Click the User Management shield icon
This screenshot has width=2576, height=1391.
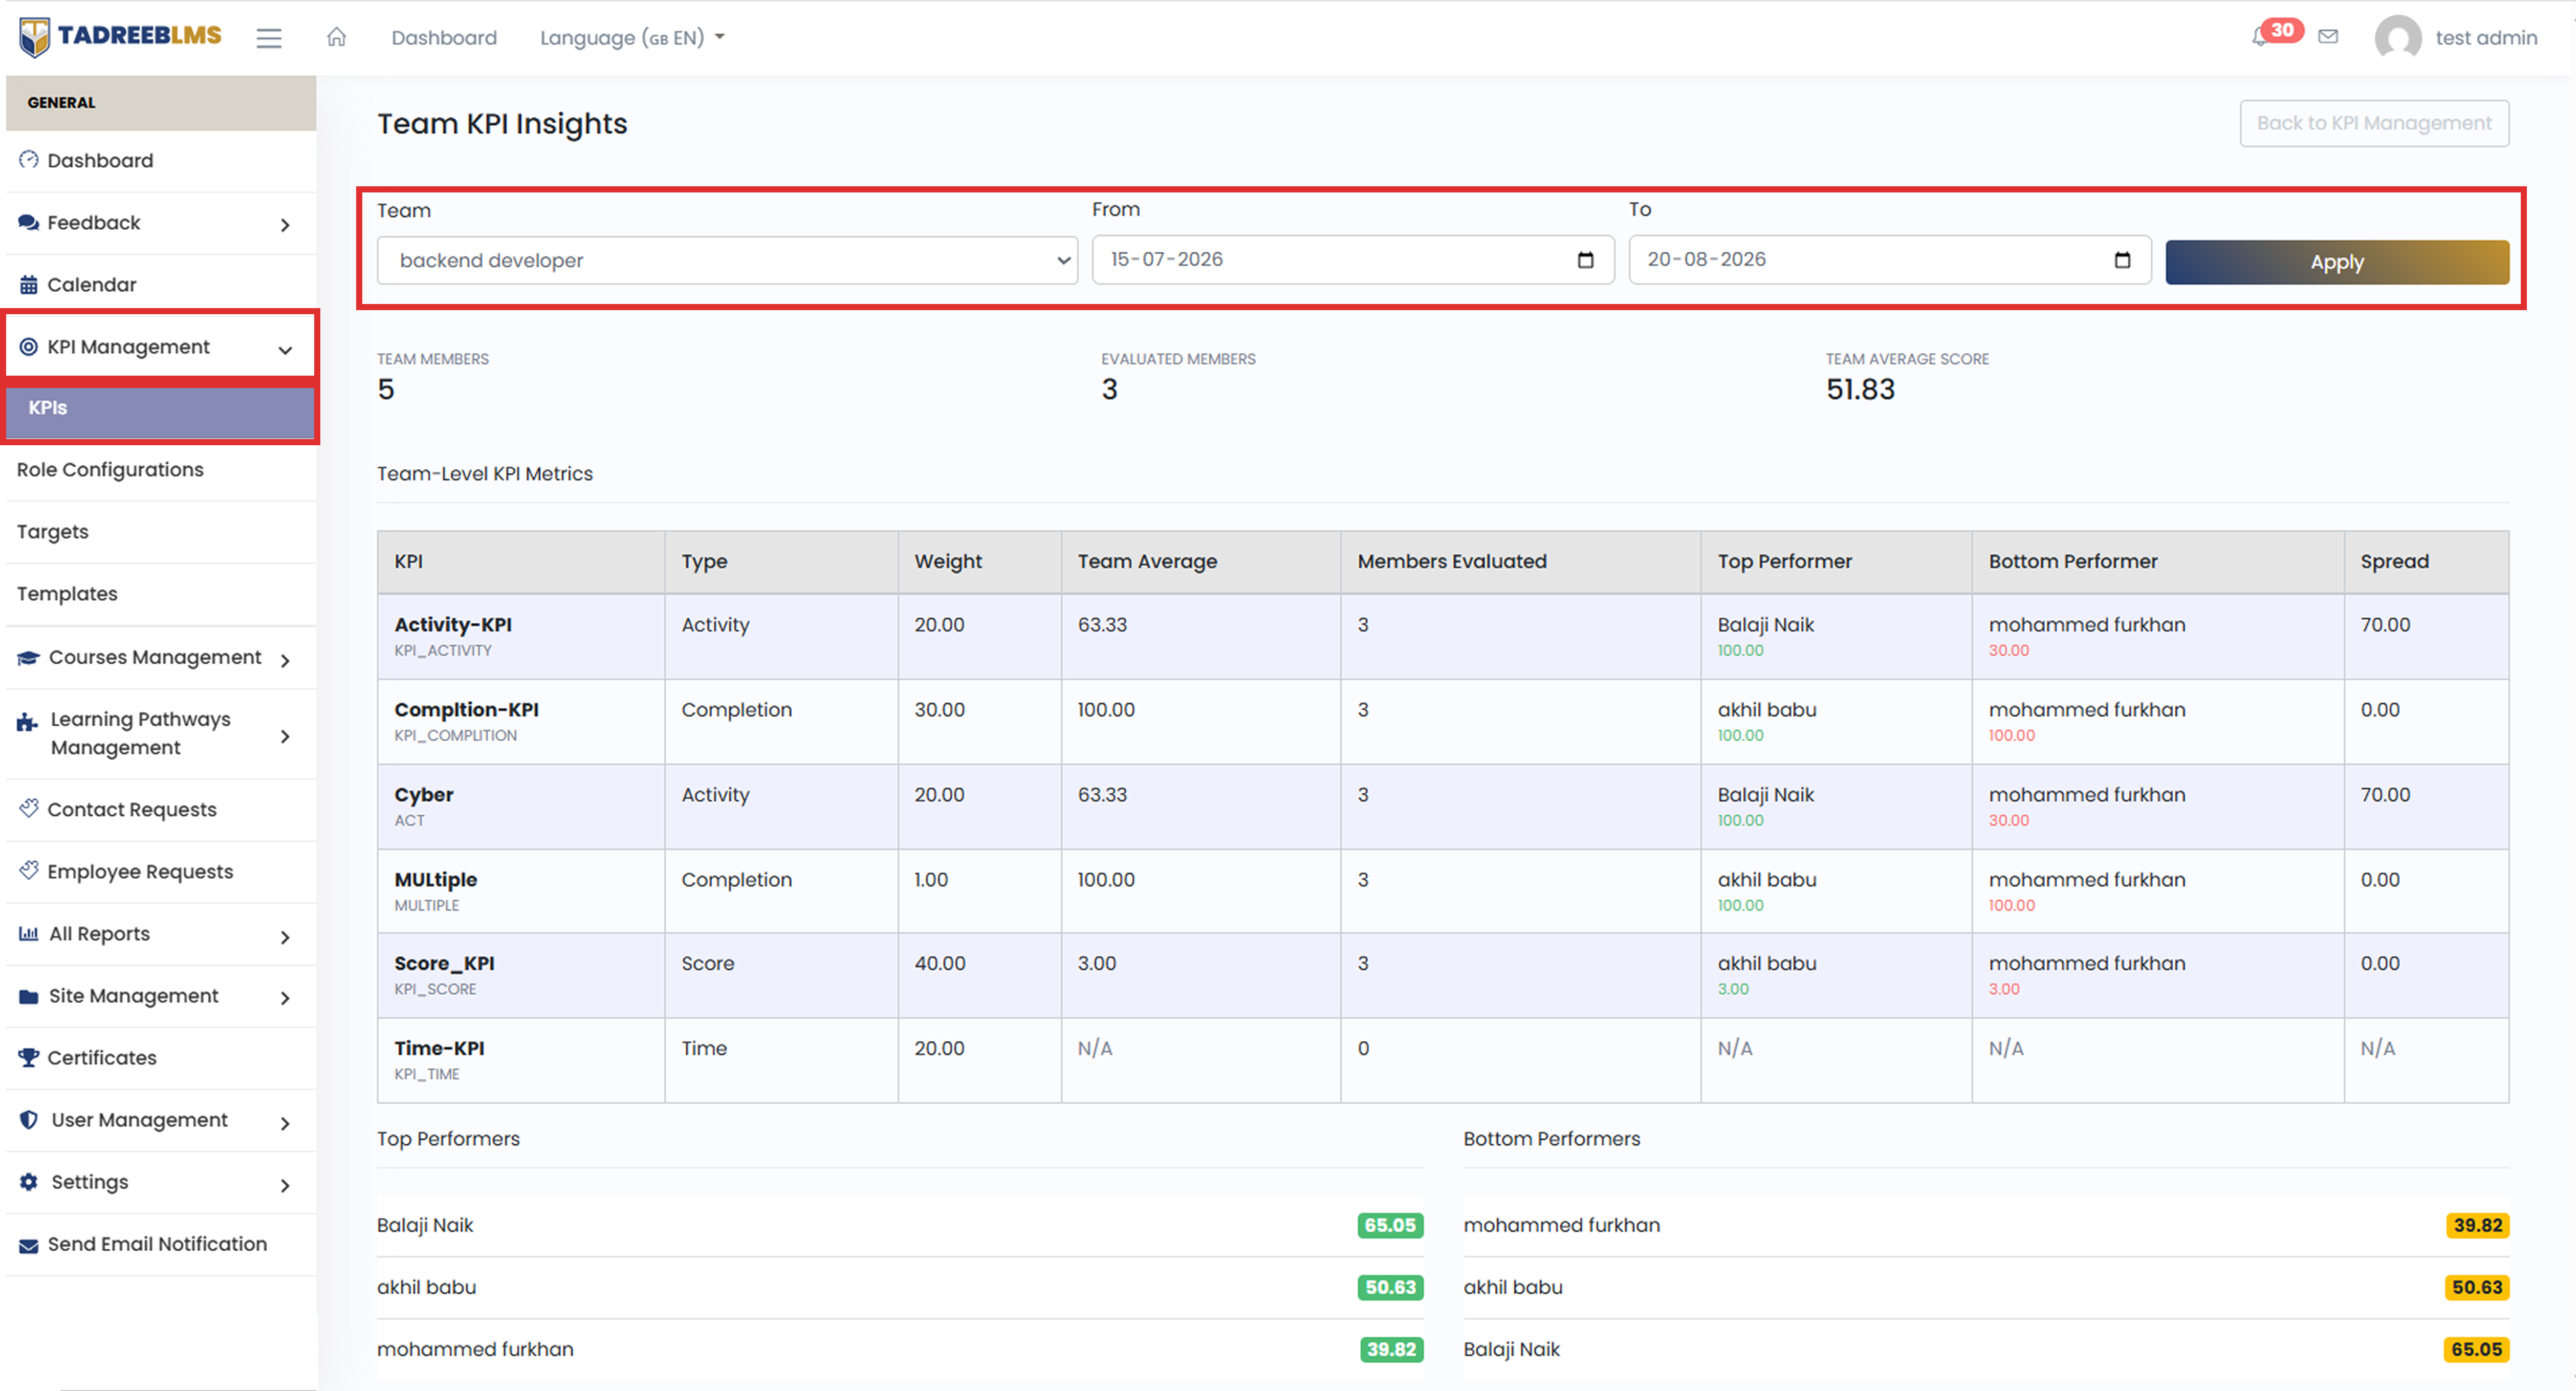click(x=29, y=1120)
